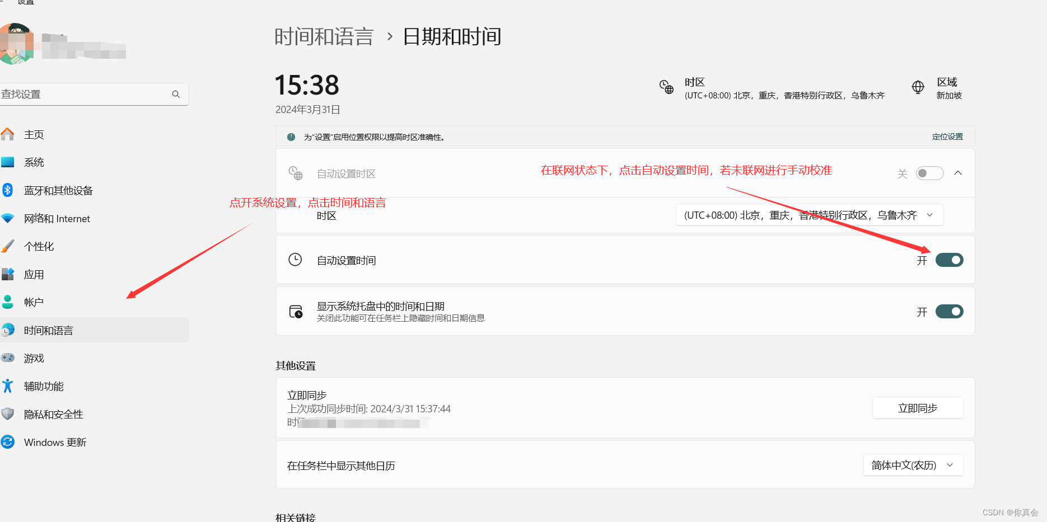Select 个性化 in the sidebar
The height and width of the screenshot is (522, 1047).
(94, 246)
